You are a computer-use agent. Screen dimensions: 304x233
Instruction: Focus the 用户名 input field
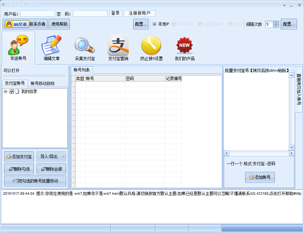coord(38,13)
